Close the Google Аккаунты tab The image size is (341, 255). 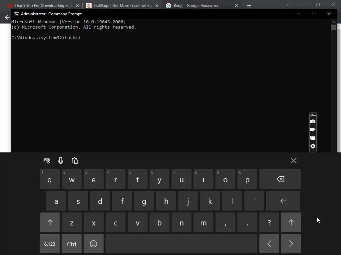click(x=236, y=6)
